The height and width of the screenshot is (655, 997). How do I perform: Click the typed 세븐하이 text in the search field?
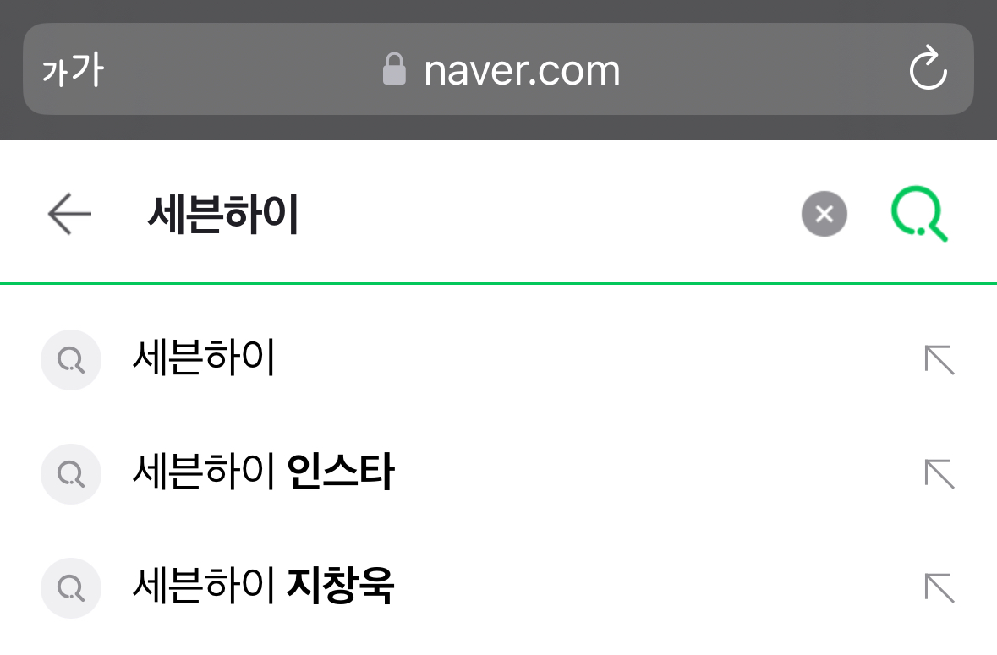(223, 216)
